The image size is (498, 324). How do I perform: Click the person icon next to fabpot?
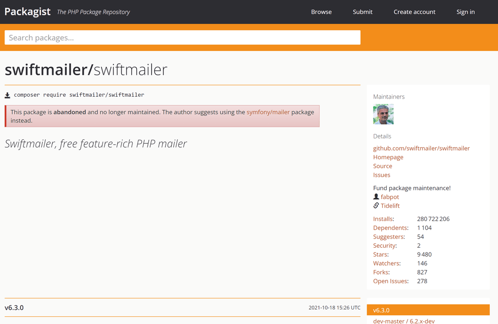click(376, 197)
